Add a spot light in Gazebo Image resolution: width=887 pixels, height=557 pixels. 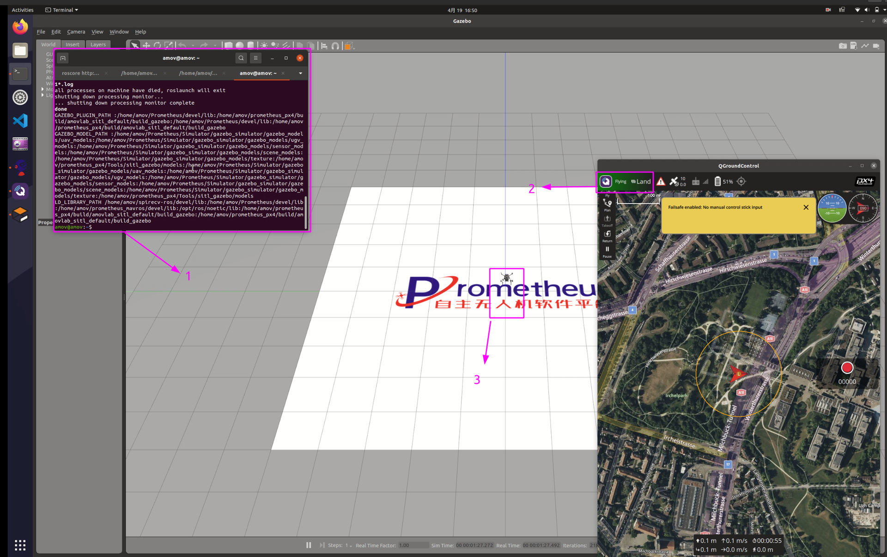click(x=275, y=45)
